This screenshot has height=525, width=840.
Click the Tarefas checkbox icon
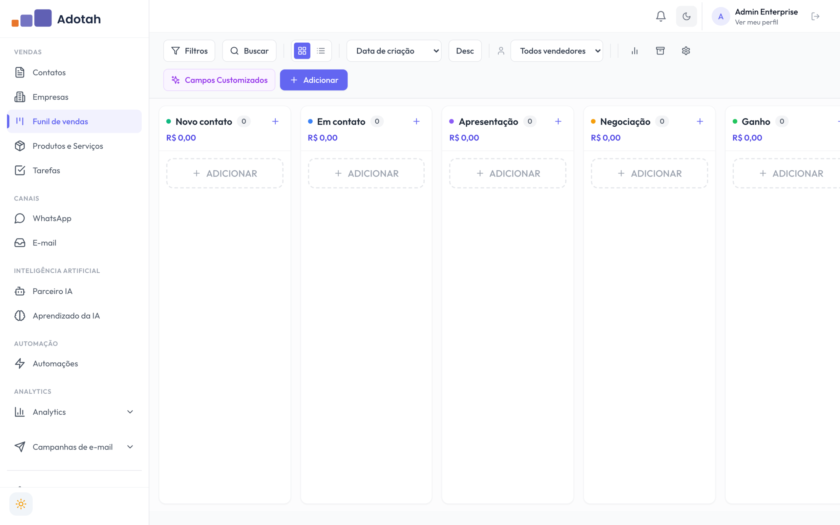pos(20,171)
